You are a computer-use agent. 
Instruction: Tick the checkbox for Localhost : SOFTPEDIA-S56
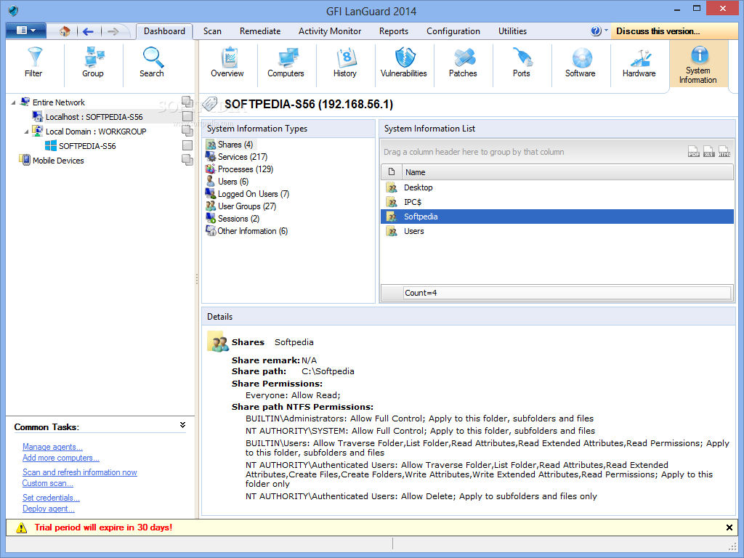coord(187,116)
